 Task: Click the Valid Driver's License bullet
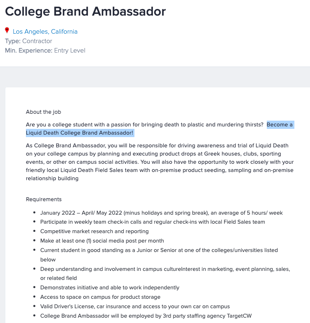pos(135,307)
